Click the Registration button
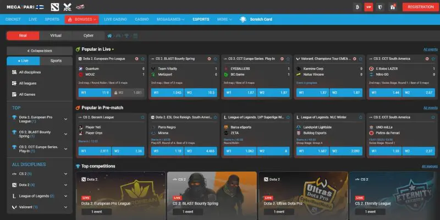 coord(421,7)
